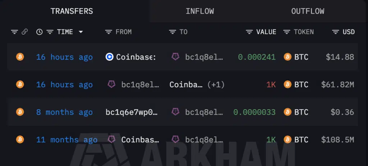Open filter icon next to TO column
This screenshot has height=166, width=368.
(x=172, y=32)
